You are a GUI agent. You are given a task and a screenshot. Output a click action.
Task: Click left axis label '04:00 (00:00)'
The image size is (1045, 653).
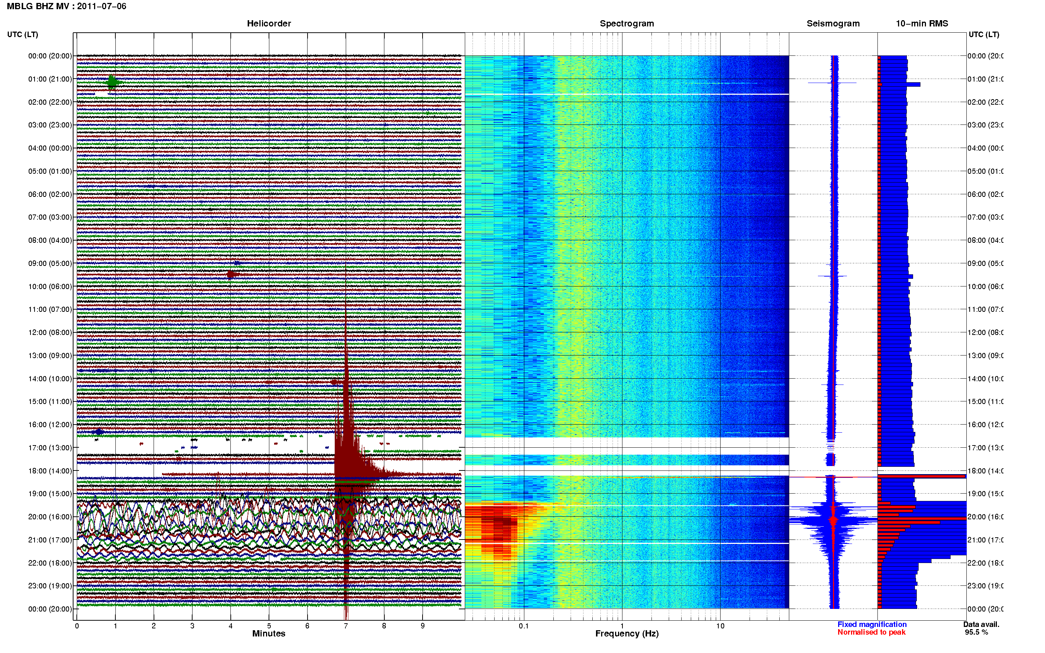click(50, 148)
